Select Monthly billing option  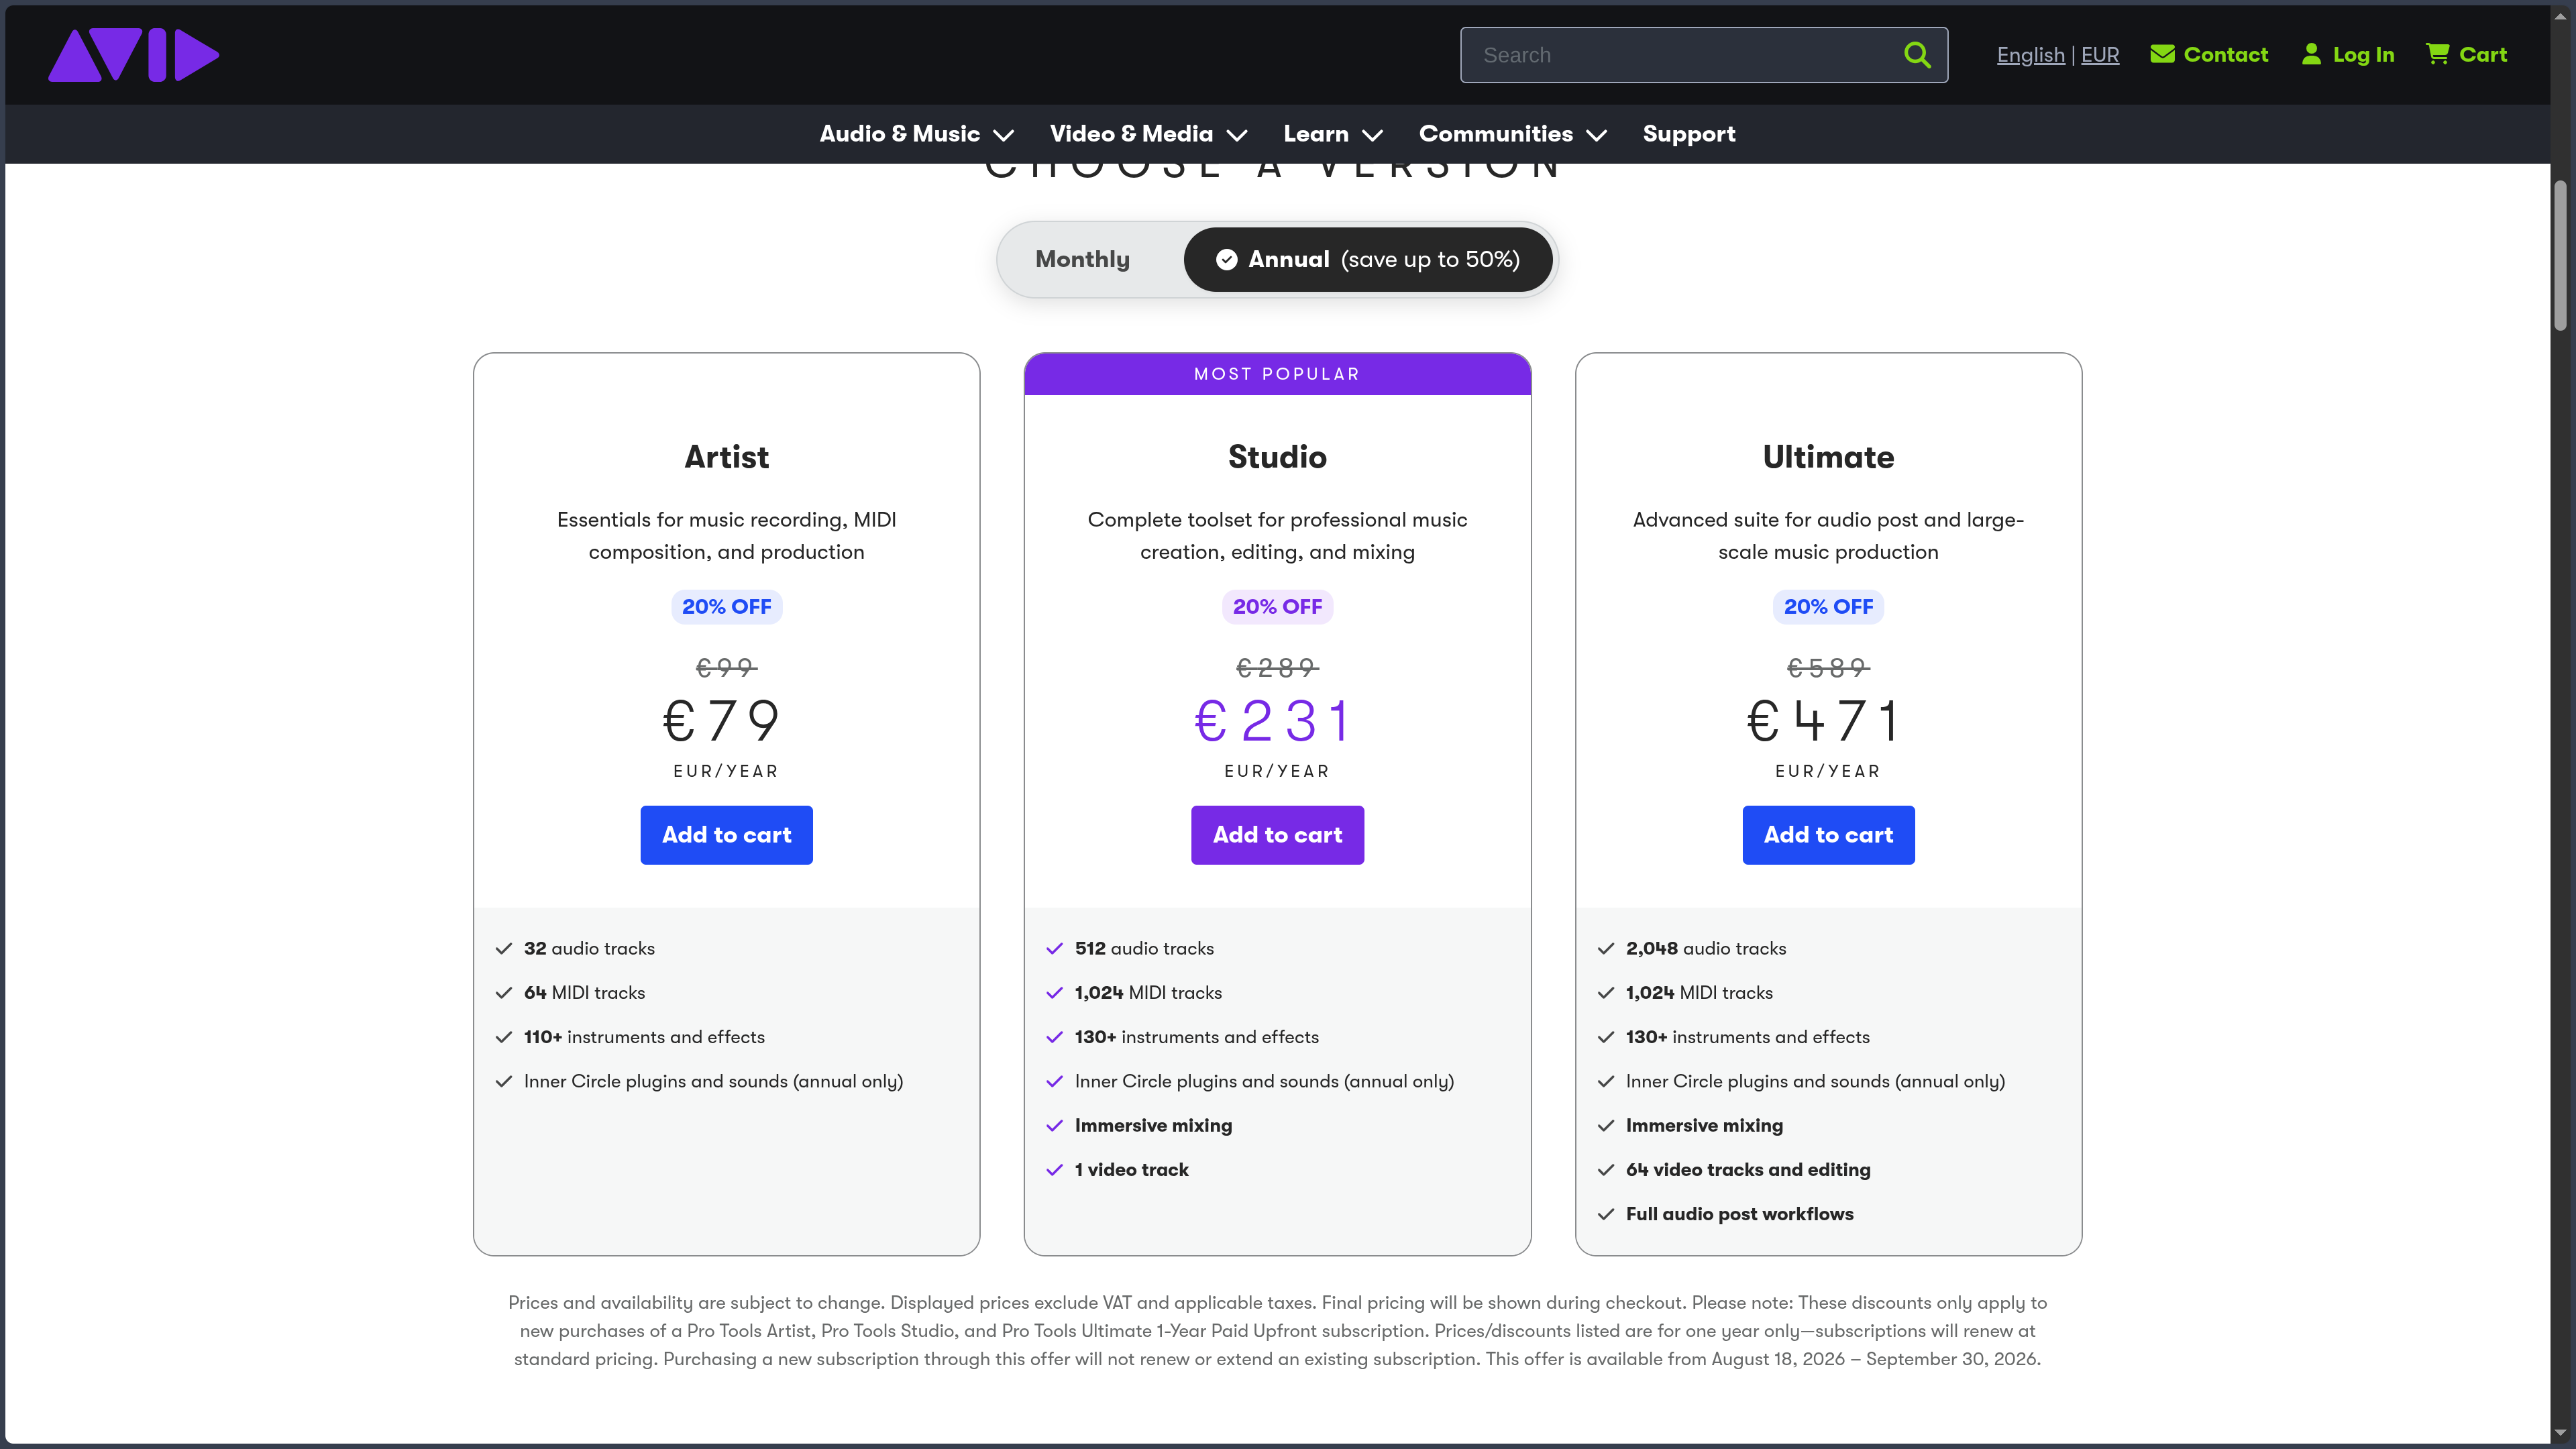click(x=1082, y=260)
